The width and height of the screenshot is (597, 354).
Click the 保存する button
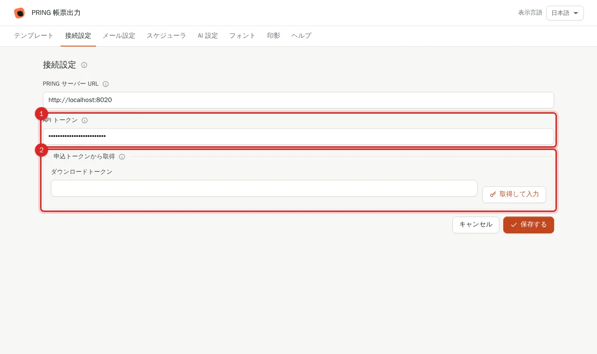coord(528,225)
